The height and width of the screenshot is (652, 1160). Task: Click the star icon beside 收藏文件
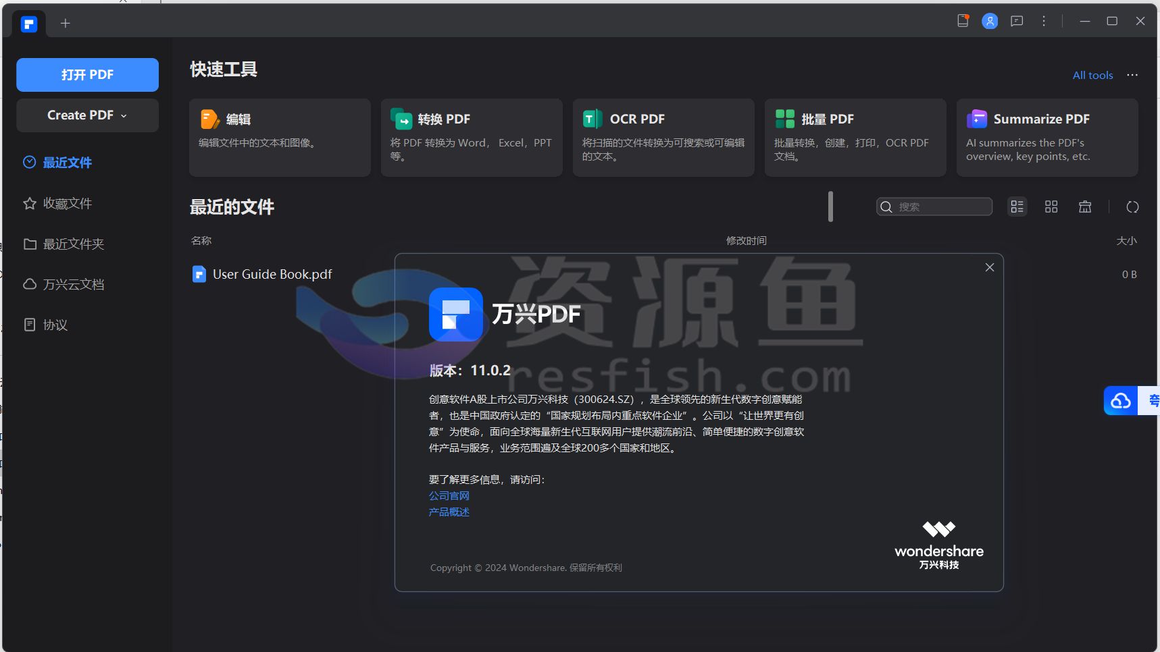tap(29, 203)
